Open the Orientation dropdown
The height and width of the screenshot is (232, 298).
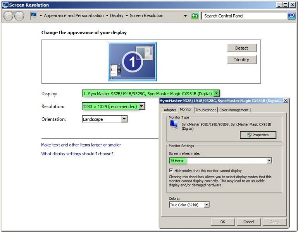click(x=124, y=119)
